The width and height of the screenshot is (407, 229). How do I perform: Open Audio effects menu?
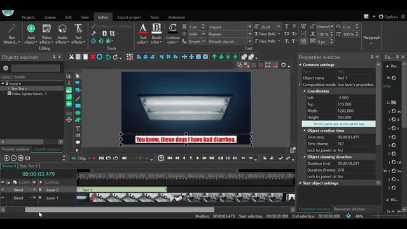62,34
